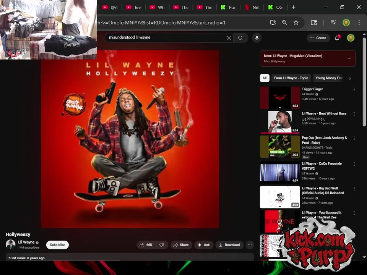This screenshot has width=367, height=275.
Task: Open more actions menu beside Download
Action: [x=250, y=245]
